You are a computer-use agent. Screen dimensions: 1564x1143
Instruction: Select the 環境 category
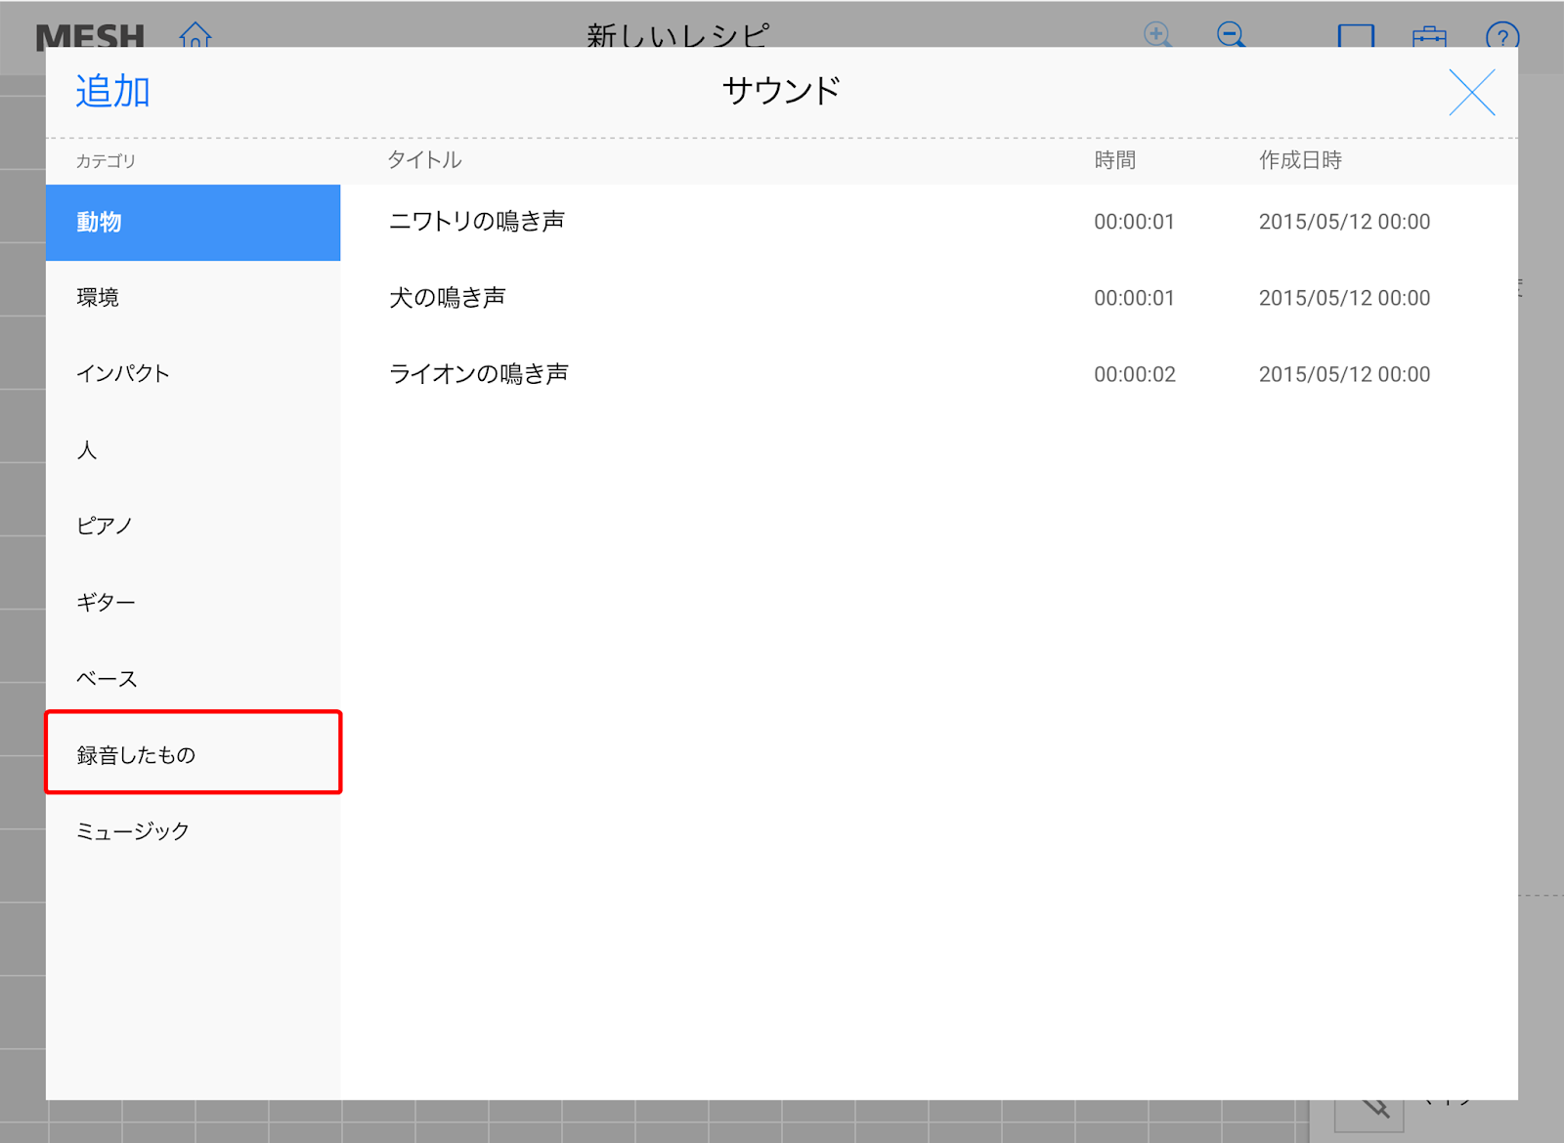tap(193, 298)
